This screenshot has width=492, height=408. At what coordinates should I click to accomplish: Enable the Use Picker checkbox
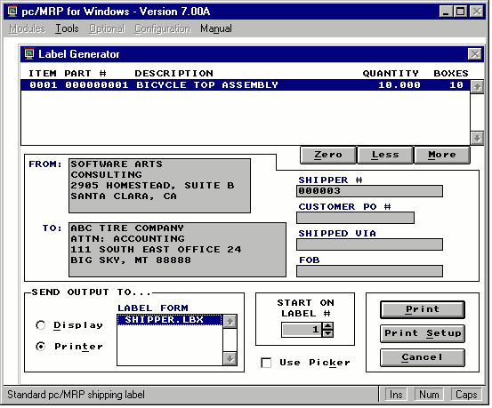click(266, 363)
